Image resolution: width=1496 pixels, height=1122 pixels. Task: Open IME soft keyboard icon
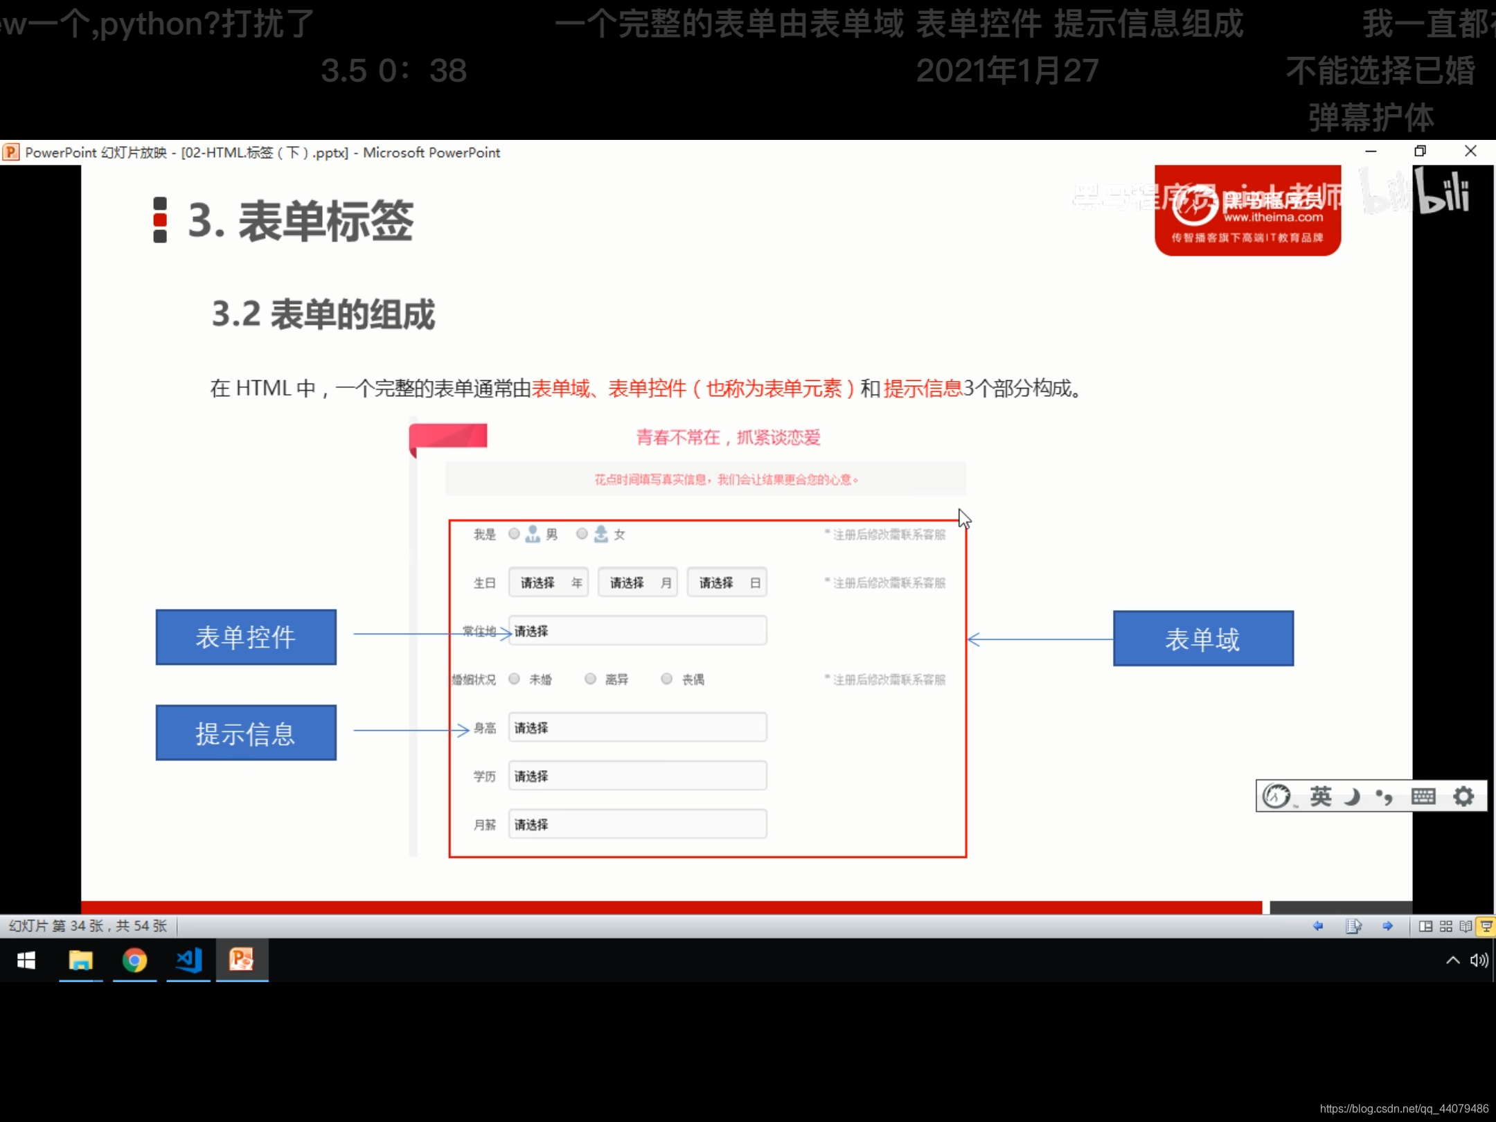[x=1423, y=796]
